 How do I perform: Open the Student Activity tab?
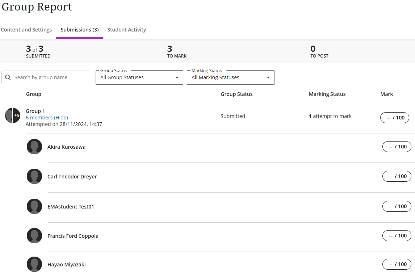point(126,30)
